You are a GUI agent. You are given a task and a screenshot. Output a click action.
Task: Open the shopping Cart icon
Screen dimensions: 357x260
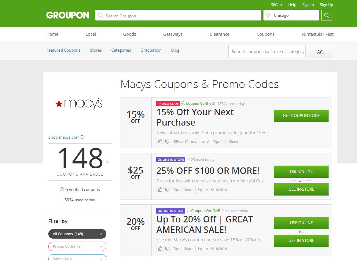pos(273,5)
